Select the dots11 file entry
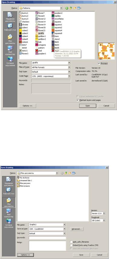Viewport: 117px width, 259px height. coord(23,51)
